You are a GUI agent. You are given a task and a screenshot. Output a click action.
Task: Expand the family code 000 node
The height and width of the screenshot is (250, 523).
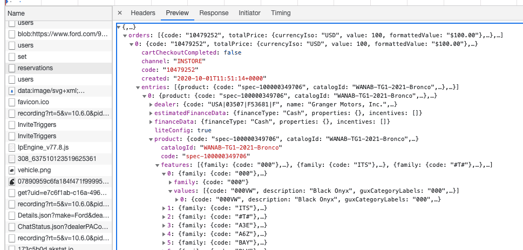pos(171,183)
